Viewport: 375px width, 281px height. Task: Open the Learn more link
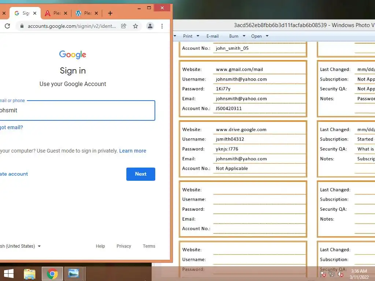[x=133, y=151]
